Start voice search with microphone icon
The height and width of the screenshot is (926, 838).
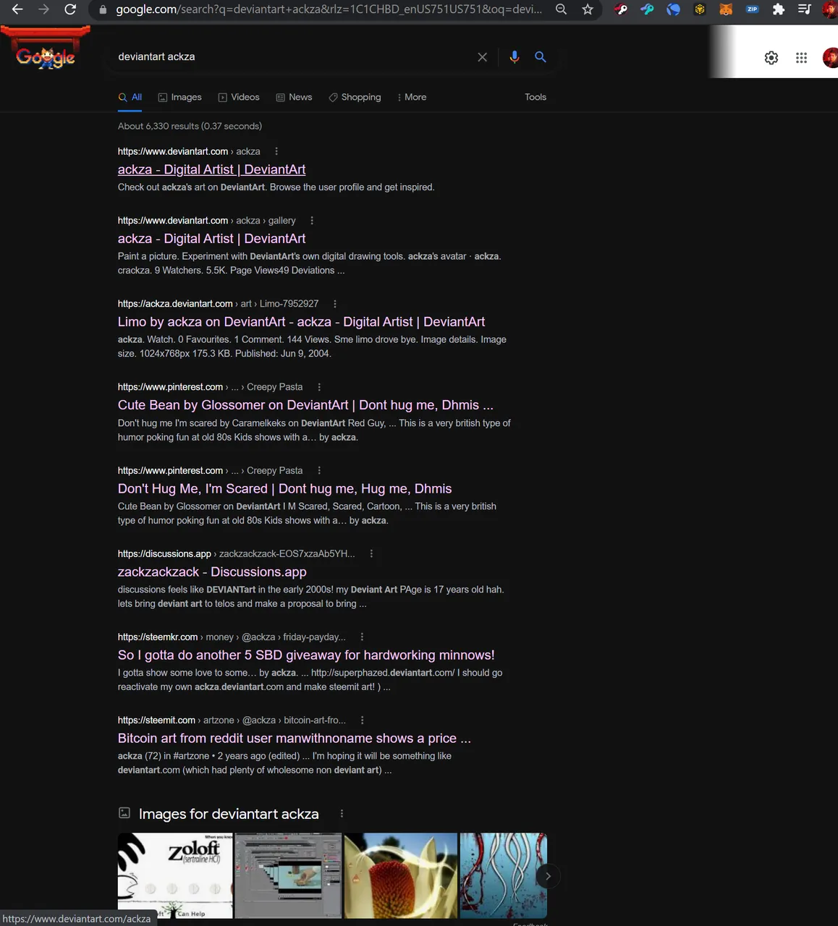click(x=514, y=57)
